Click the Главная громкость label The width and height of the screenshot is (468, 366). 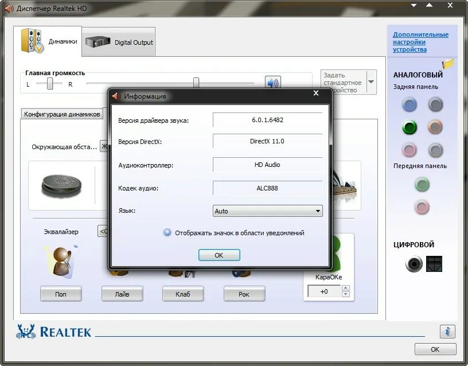tap(55, 73)
